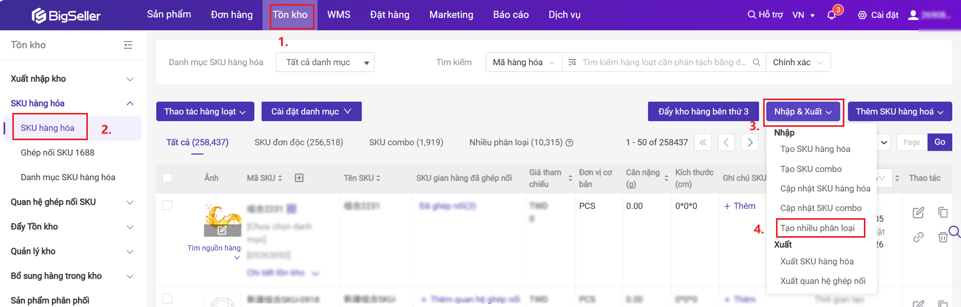This screenshot has width=961, height=307.
Task: Open the Mã hàng hóa search type dropdown
Action: [x=523, y=62]
